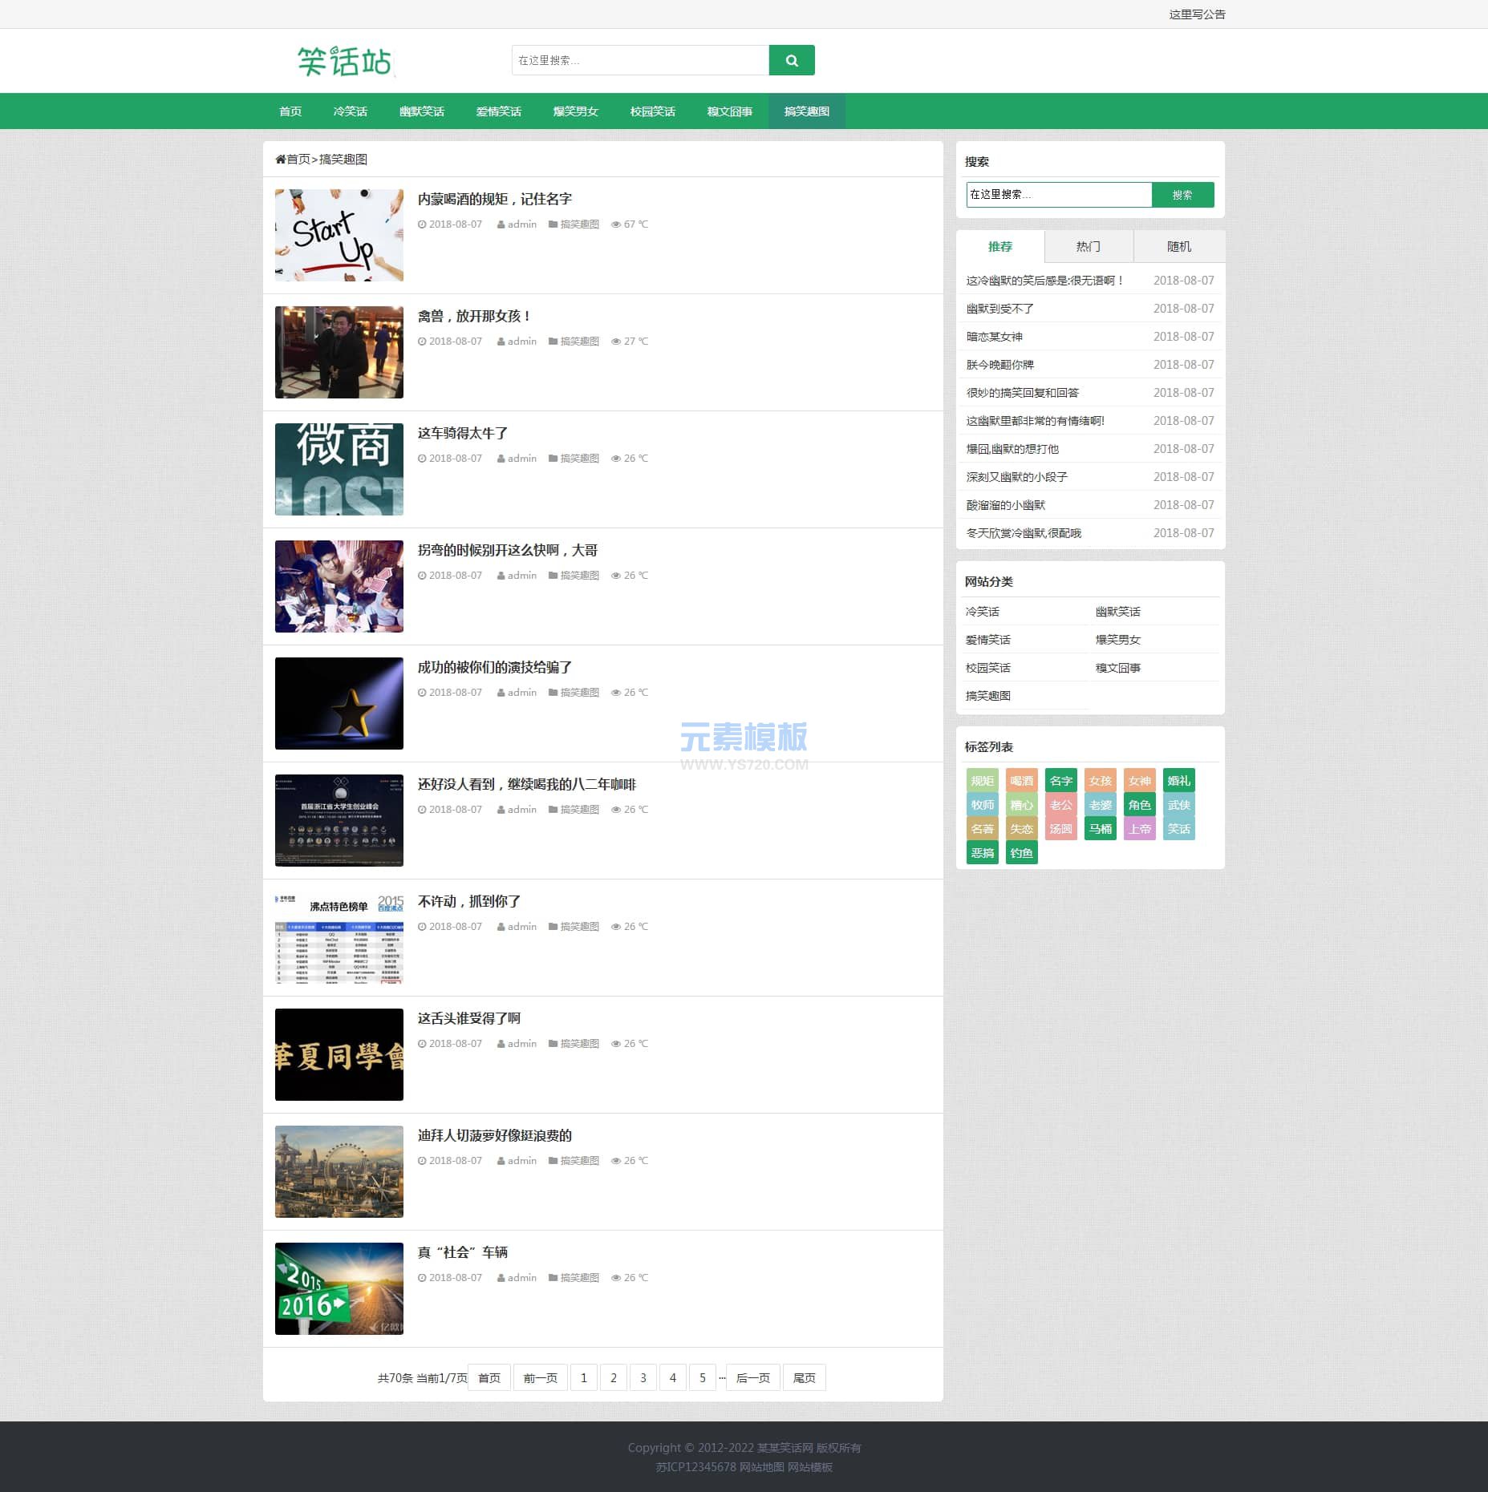This screenshot has height=1492, width=1488.
Task: Open post 内蒙喝酒的规矩，记住名字
Action: point(495,199)
